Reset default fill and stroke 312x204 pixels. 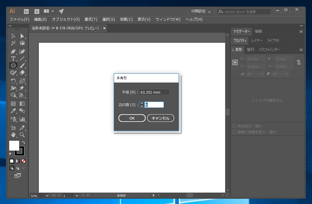tap(11, 154)
